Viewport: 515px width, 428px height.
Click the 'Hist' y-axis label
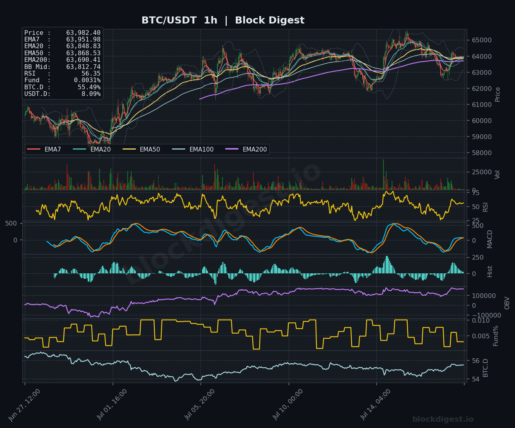coord(490,271)
